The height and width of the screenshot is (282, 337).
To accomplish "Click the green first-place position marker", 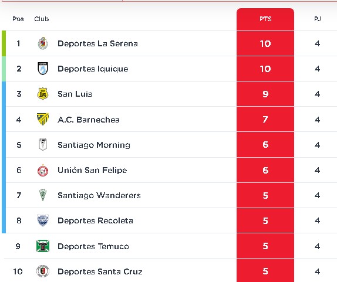I will click(4, 43).
